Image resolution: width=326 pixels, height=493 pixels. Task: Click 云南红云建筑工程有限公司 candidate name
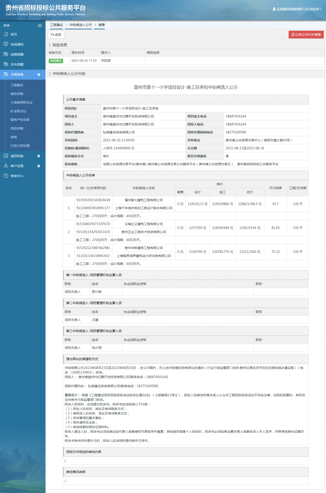(144, 224)
